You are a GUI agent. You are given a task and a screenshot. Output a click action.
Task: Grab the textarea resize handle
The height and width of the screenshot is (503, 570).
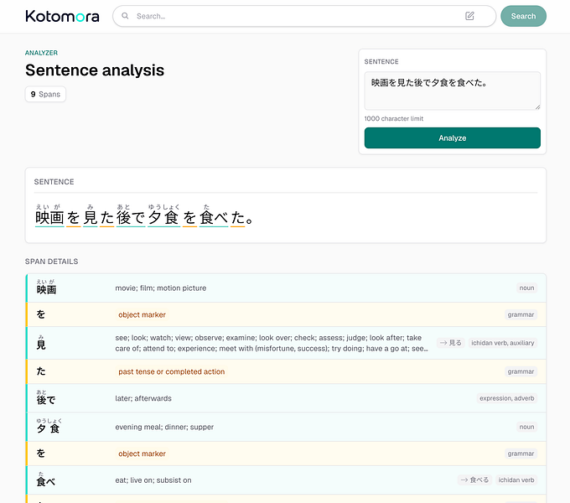[x=537, y=106]
